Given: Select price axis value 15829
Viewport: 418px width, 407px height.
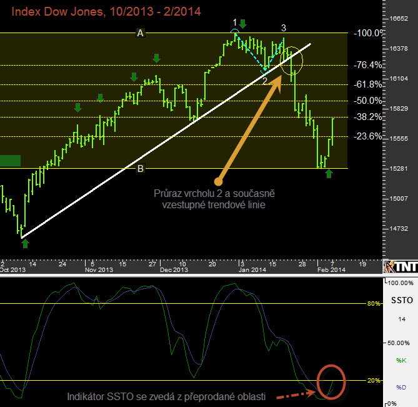Looking at the screenshot, I should 399,109.
